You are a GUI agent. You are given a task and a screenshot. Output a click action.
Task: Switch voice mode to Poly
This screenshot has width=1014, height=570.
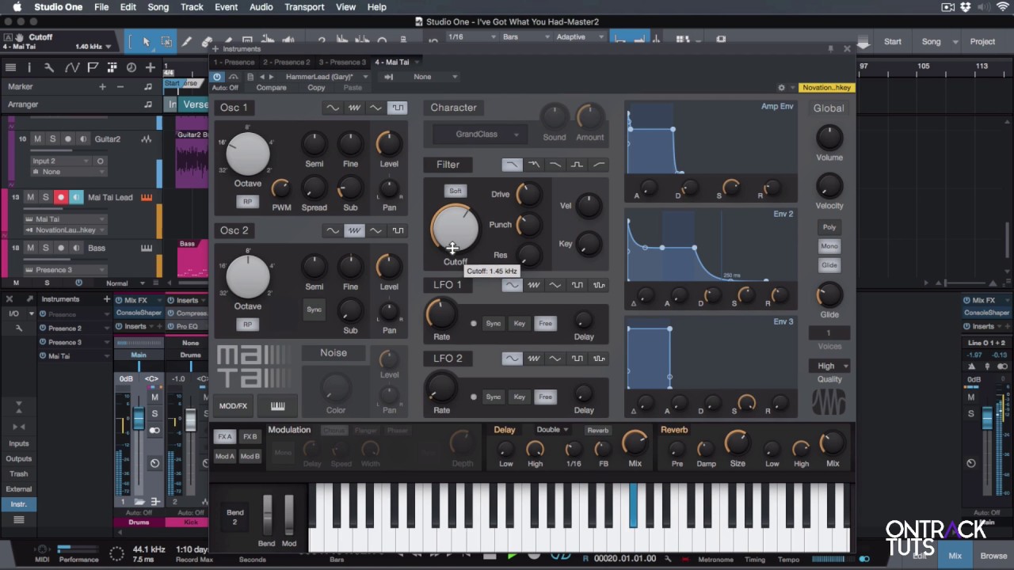point(829,227)
